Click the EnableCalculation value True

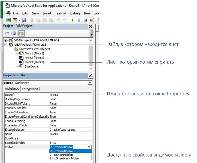(70, 112)
